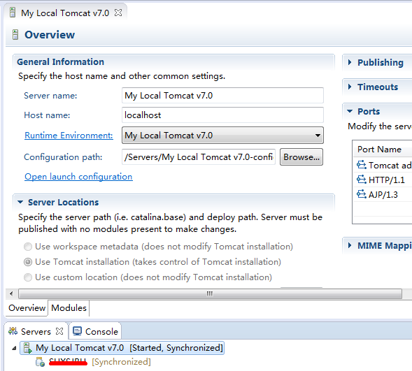Screen dimensions: 412x371
Task: Click in the Configuration path field
Action: tap(199, 157)
